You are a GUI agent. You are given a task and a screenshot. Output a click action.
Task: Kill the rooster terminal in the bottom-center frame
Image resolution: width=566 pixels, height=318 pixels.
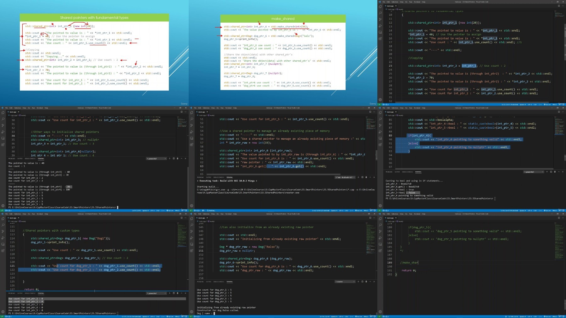tap(366, 282)
